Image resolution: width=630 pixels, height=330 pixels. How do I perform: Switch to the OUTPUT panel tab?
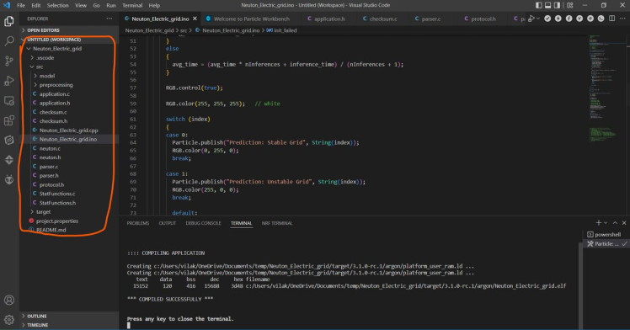pyautogui.click(x=167, y=223)
